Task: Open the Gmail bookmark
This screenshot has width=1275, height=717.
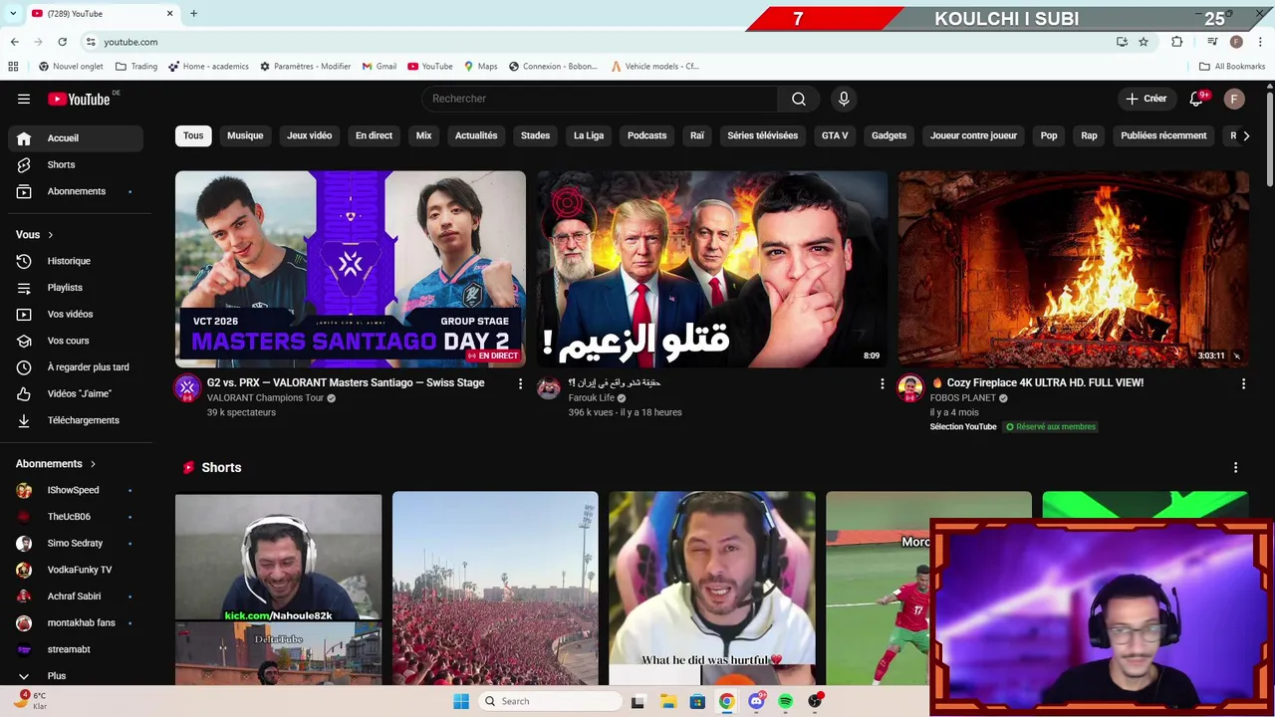Action: [380, 67]
